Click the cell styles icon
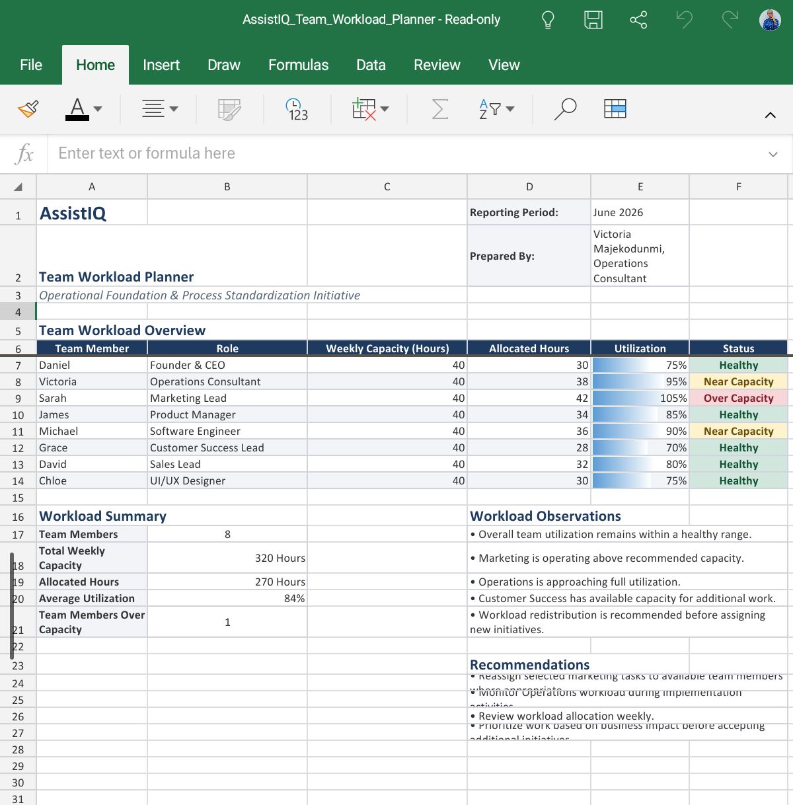This screenshot has height=805, width=793. 229,109
